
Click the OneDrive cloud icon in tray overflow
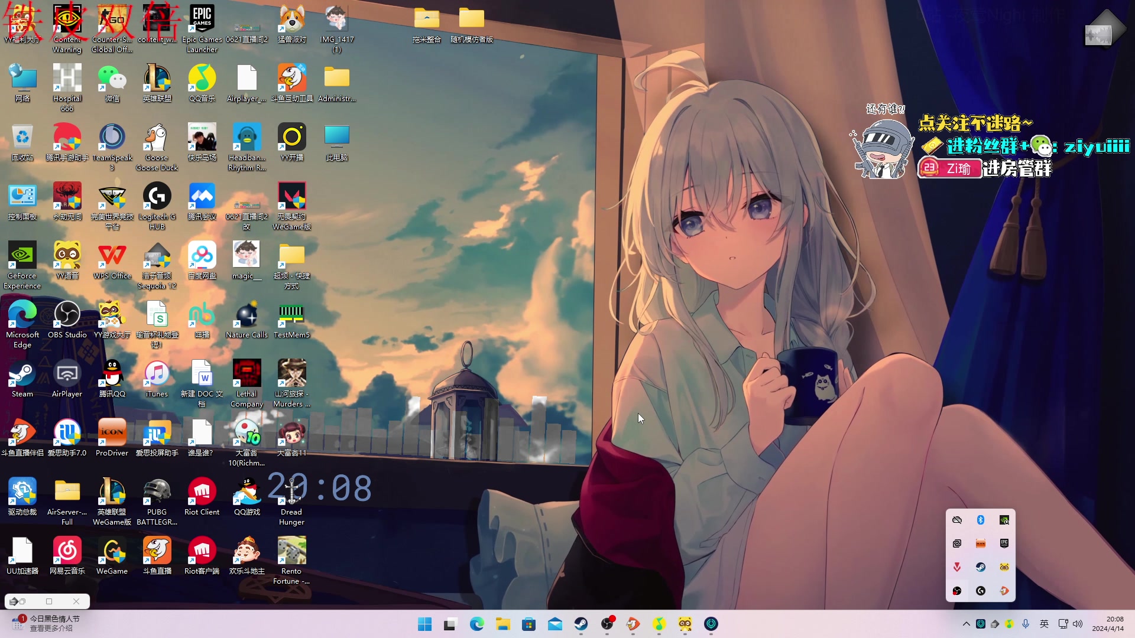[957, 520]
